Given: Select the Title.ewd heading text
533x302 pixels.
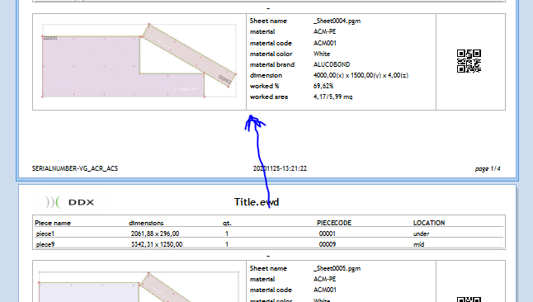Looking at the screenshot, I should pyautogui.click(x=257, y=202).
